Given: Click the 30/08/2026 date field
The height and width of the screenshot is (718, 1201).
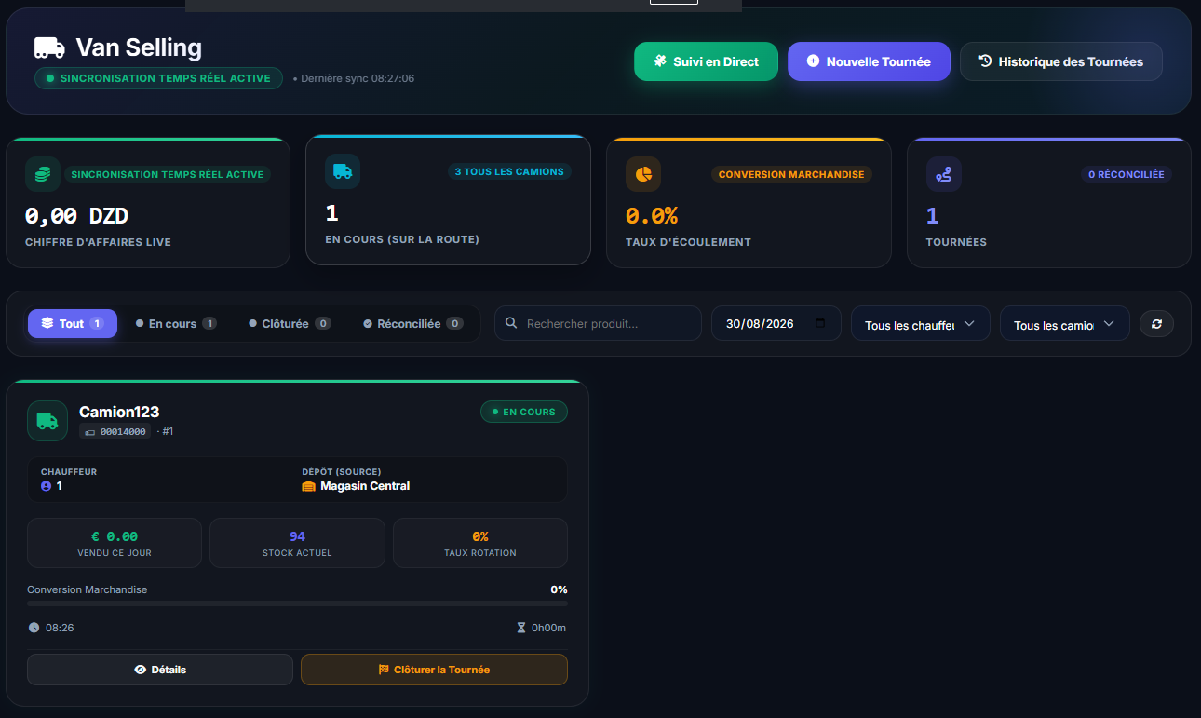Looking at the screenshot, I should 776,323.
